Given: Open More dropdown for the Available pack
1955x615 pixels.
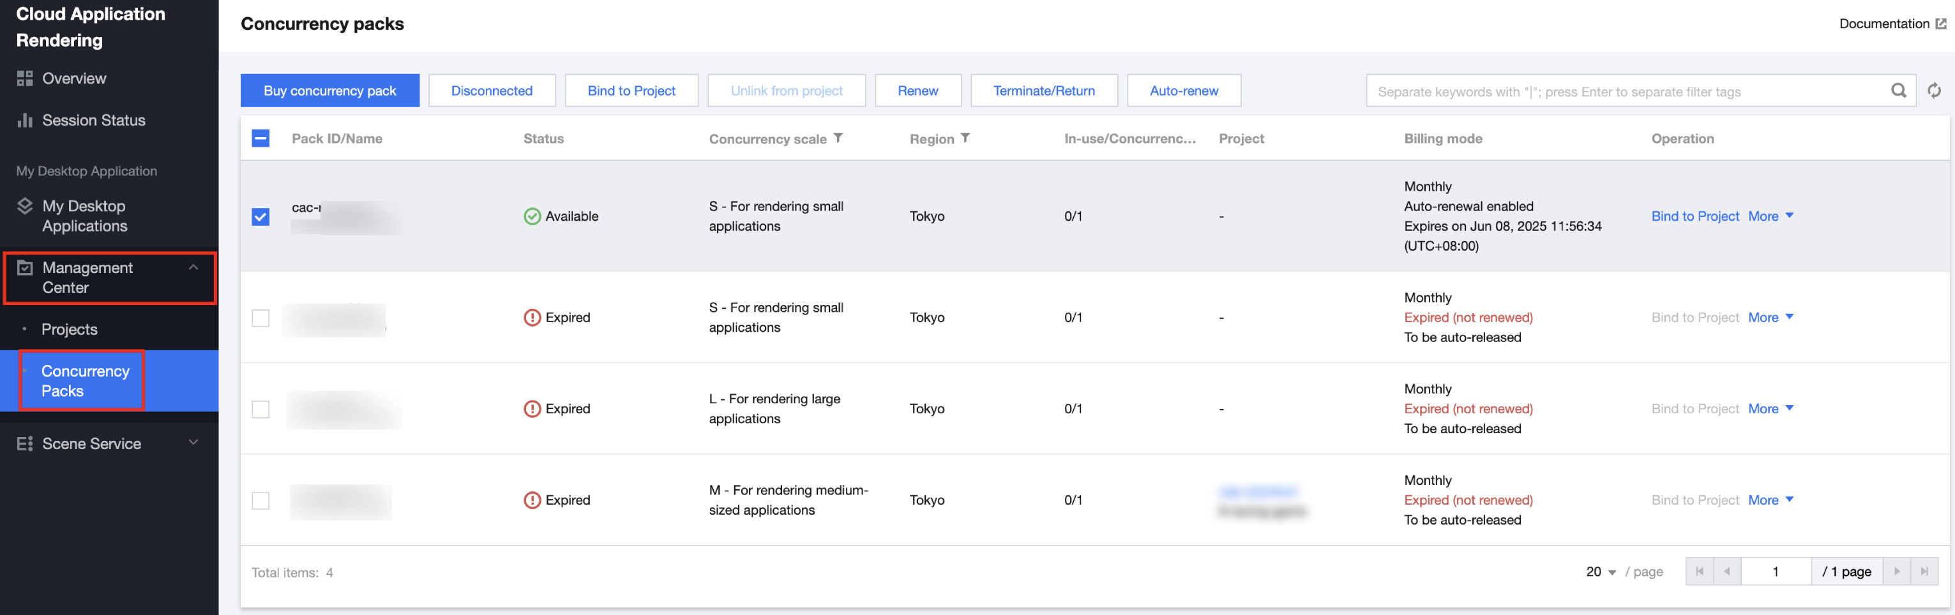Looking at the screenshot, I should [x=1770, y=216].
